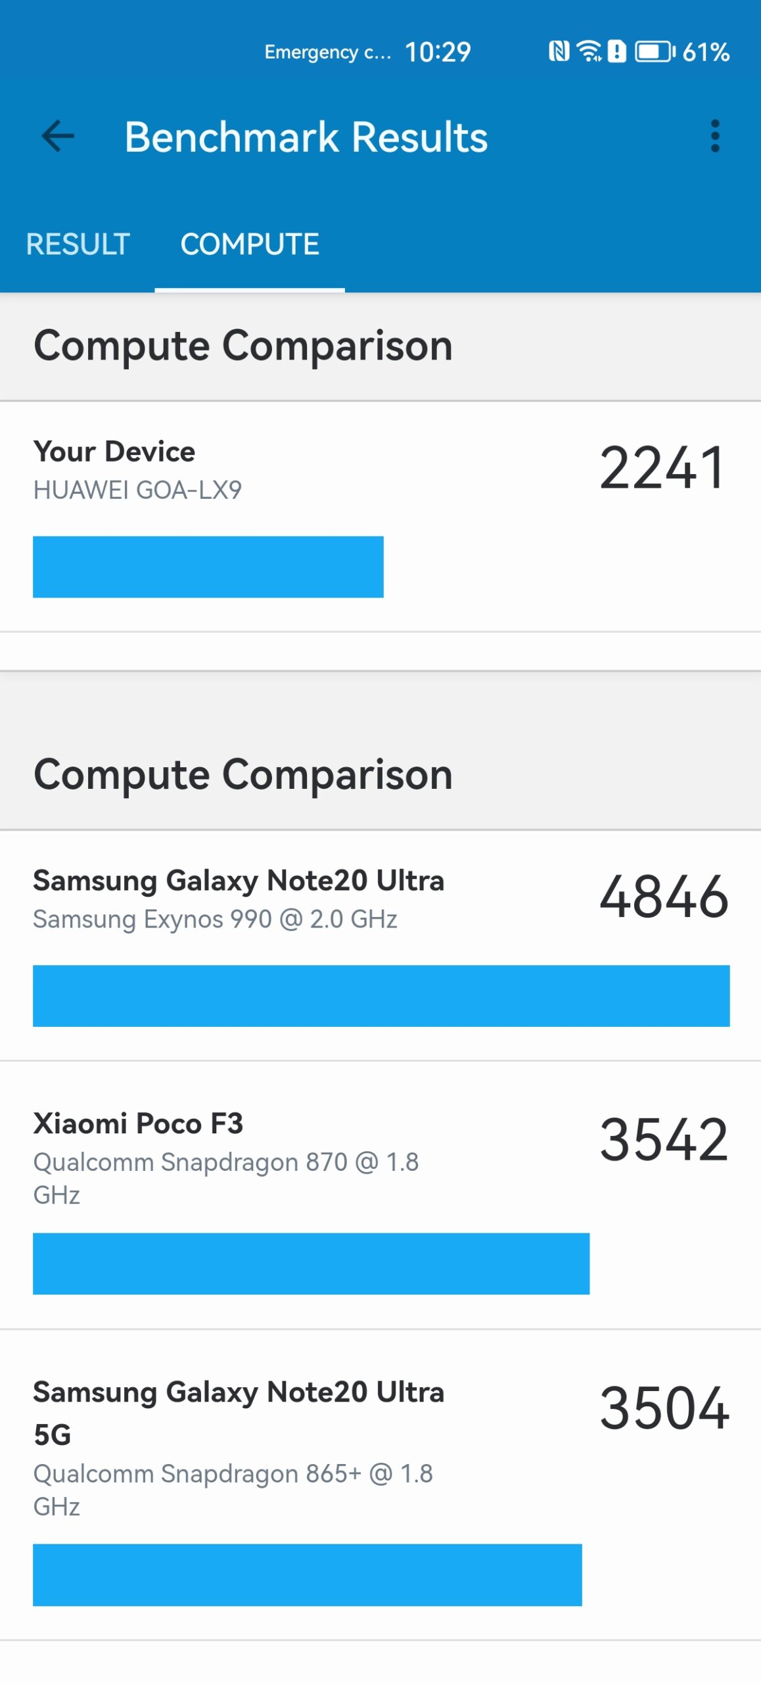761x1683 pixels.
Task: Select the Your Device HUAWEI GOA-LX9 entry
Action: tap(380, 517)
